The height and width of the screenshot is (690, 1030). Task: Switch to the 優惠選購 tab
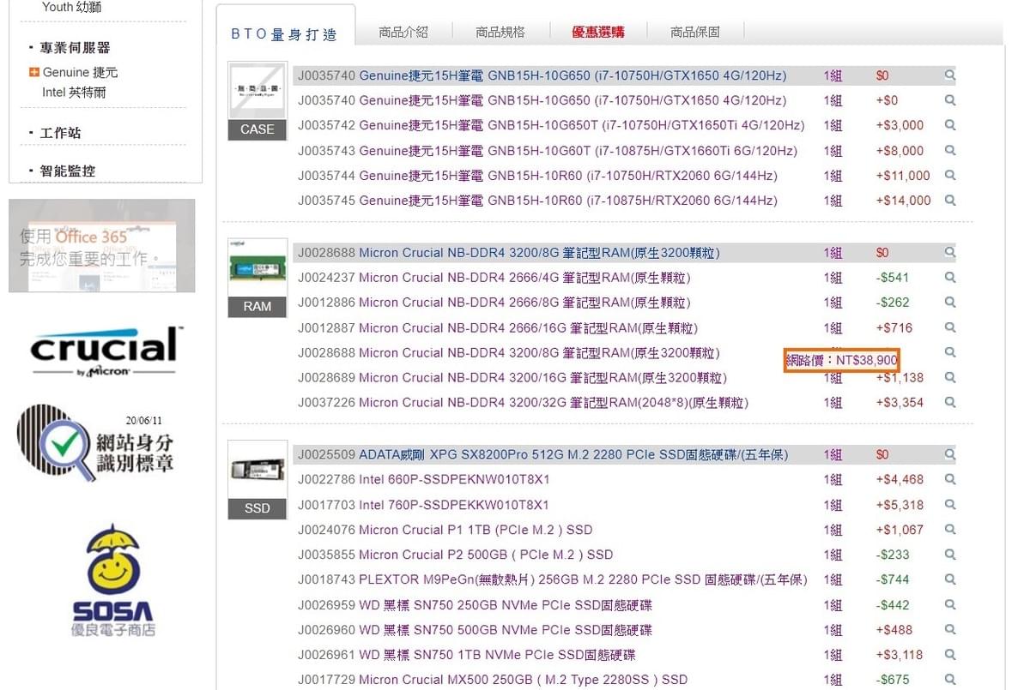[x=598, y=32]
